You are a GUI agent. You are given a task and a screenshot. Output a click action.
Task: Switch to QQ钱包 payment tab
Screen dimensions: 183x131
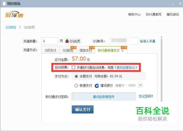68,50
